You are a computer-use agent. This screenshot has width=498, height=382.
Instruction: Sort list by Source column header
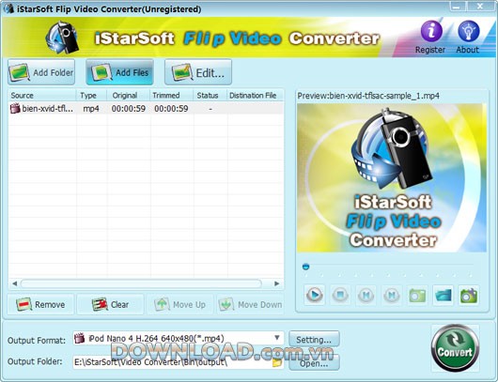[42, 95]
